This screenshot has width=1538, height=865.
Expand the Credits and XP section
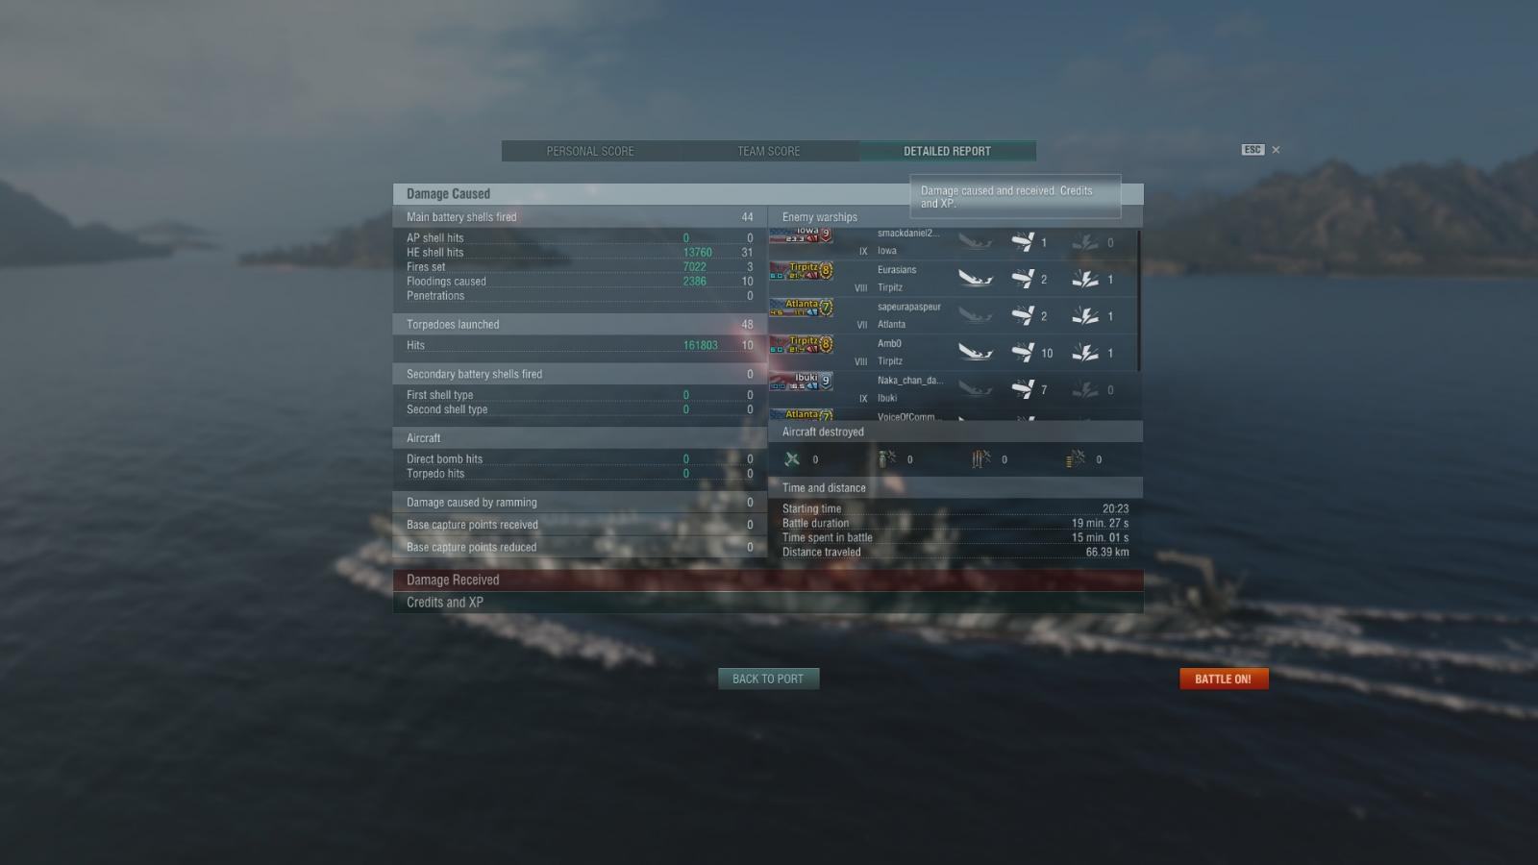(x=768, y=603)
